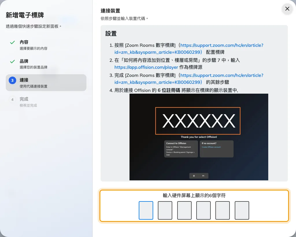296x237 pixels.
Task: Focus the fifth code character box
Action: coord(223,210)
